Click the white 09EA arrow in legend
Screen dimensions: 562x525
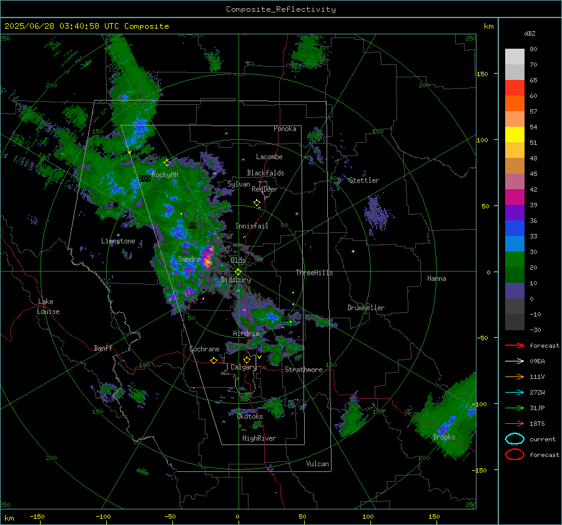click(x=515, y=361)
